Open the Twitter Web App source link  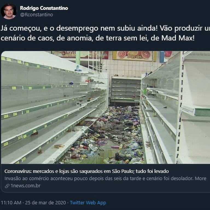(x=88, y=203)
